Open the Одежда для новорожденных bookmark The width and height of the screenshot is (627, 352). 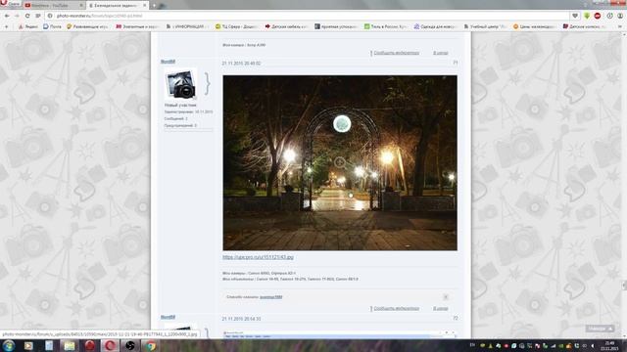click(x=435, y=26)
